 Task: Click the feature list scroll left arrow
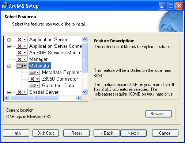pos(7,98)
